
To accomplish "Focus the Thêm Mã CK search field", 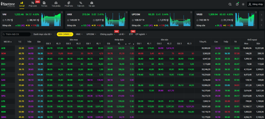I will pos(16,34).
